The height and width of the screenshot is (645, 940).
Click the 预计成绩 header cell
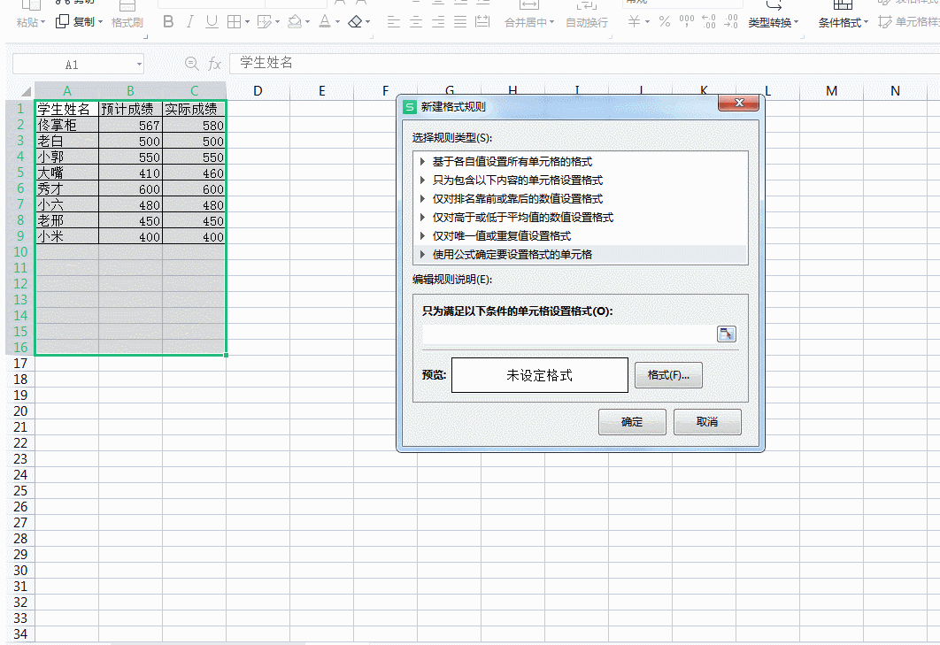click(130, 109)
